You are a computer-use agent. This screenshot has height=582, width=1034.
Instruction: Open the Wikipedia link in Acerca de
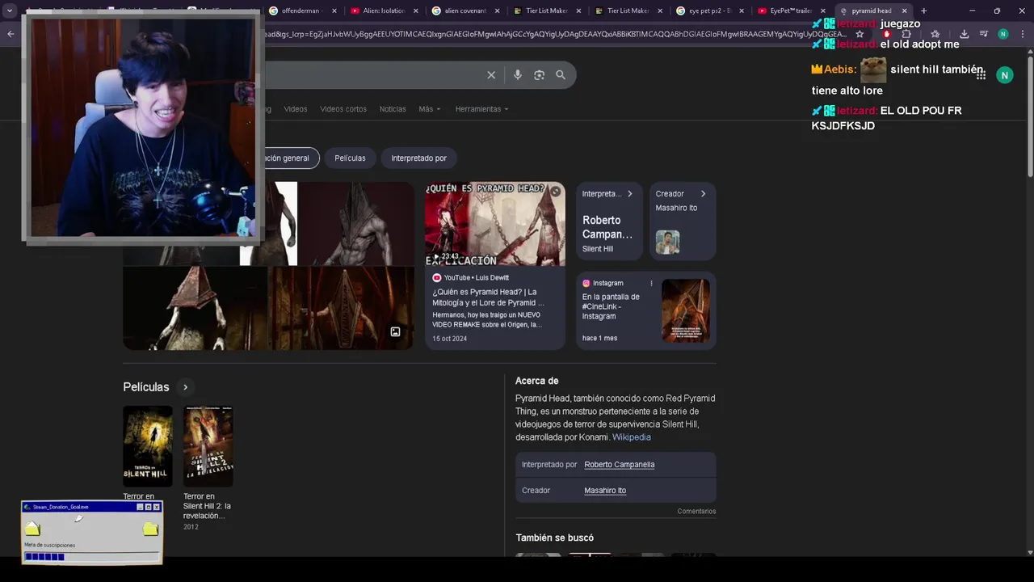pos(631,437)
